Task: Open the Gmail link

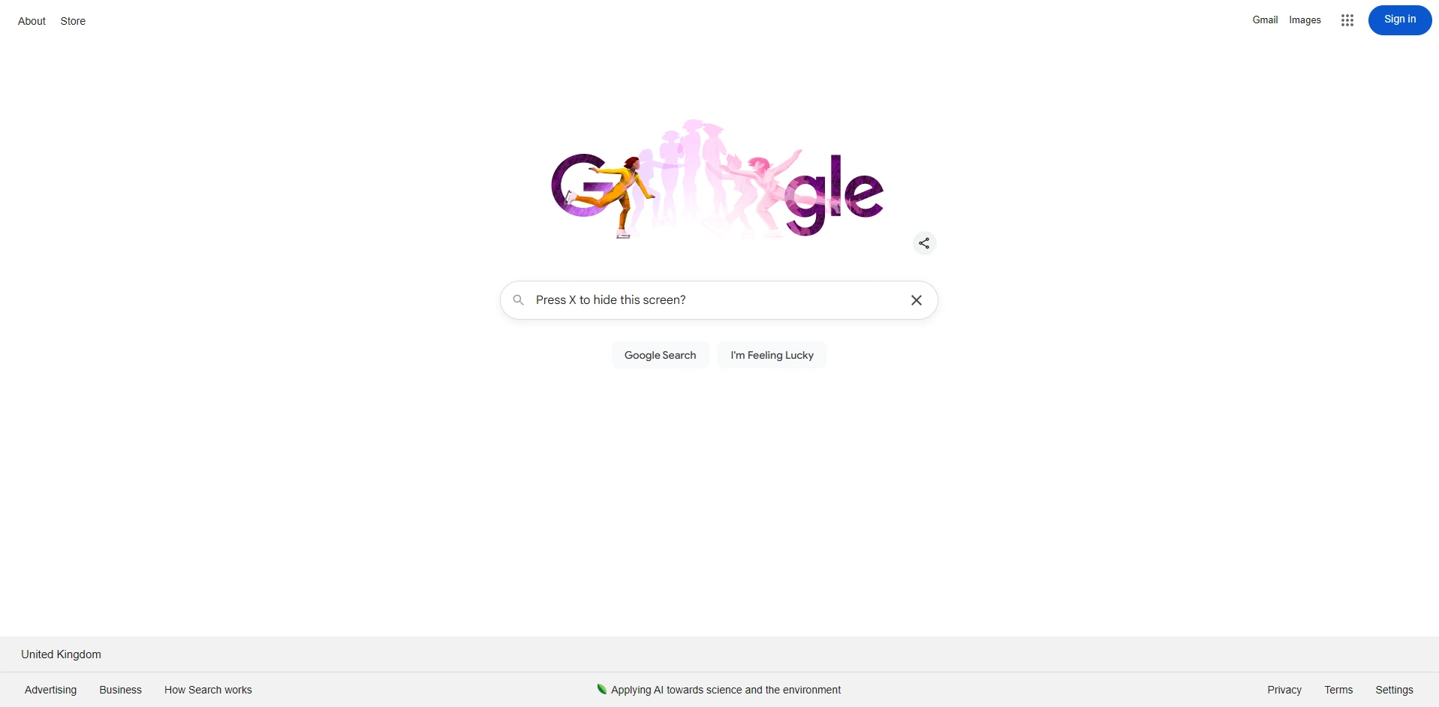Action: (1265, 20)
